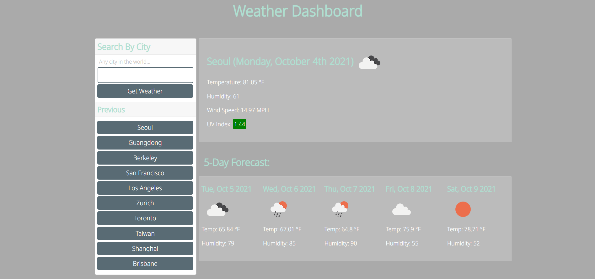595x279 pixels.
Task: Click the Wed, Oct 6 rain-sun icon
Action: (279, 209)
